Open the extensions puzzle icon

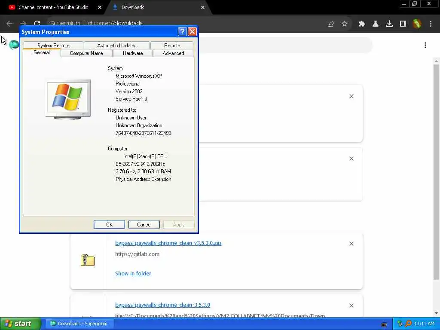pyautogui.click(x=362, y=24)
